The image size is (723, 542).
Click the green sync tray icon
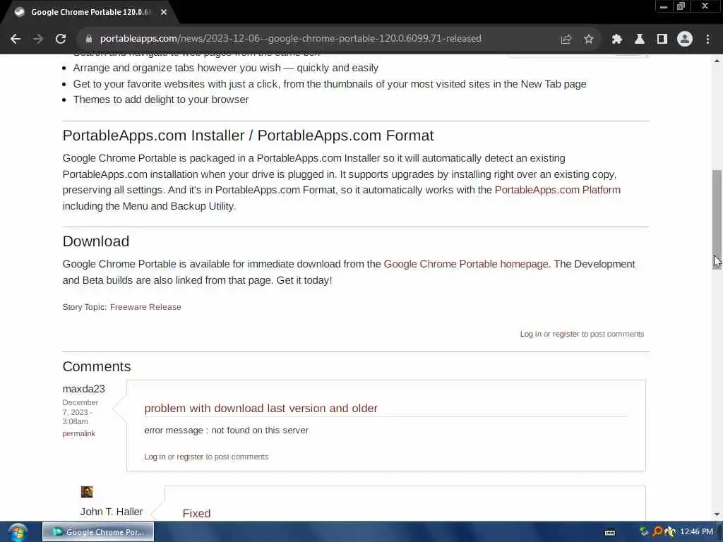coord(644,531)
